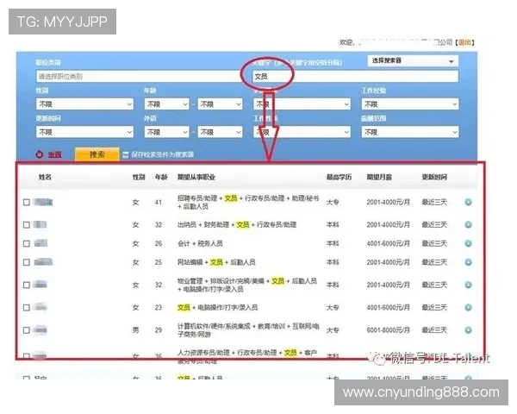Click the 期望从事职业 column header

click(196, 177)
